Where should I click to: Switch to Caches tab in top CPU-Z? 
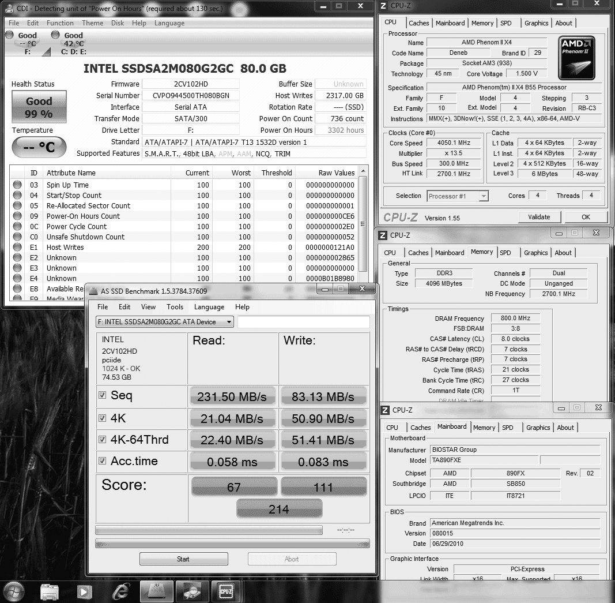tap(419, 23)
